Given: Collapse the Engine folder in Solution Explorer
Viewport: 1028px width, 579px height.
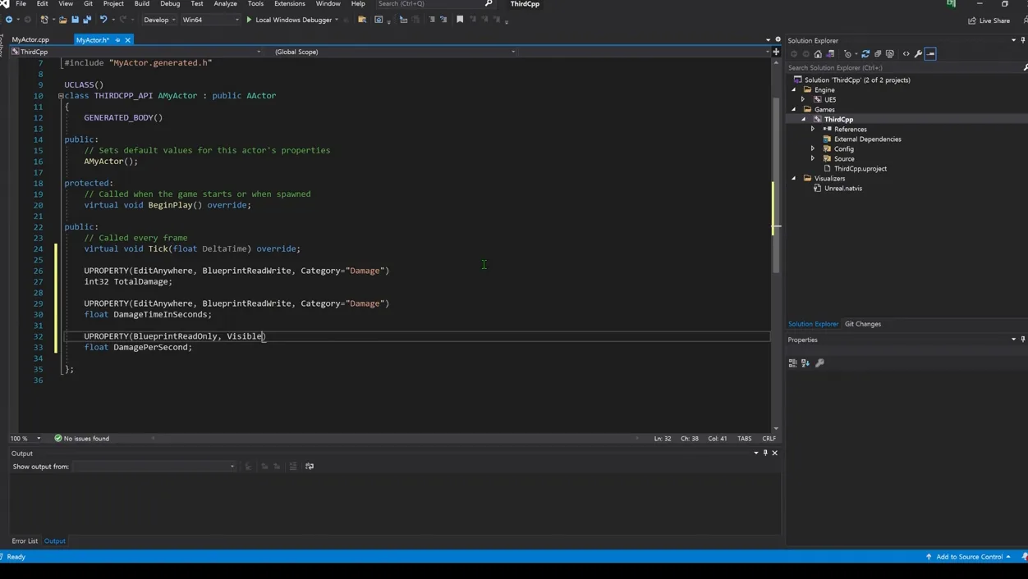Looking at the screenshot, I should pos(794,90).
